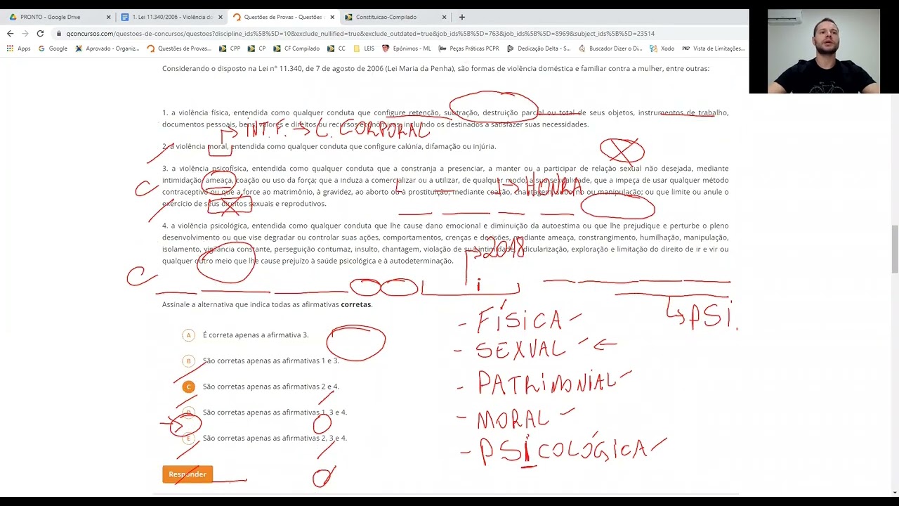Image resolution: width=899 pixels, height=506 pixels.
Task: Select answer option A
Action: click(x=188, y=335)
